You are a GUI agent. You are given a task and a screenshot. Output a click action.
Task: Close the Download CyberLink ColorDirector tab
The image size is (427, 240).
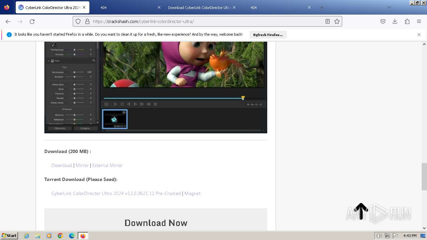[234, 7]
